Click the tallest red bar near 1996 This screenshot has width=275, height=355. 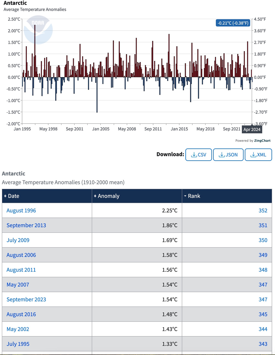(35, 51)
